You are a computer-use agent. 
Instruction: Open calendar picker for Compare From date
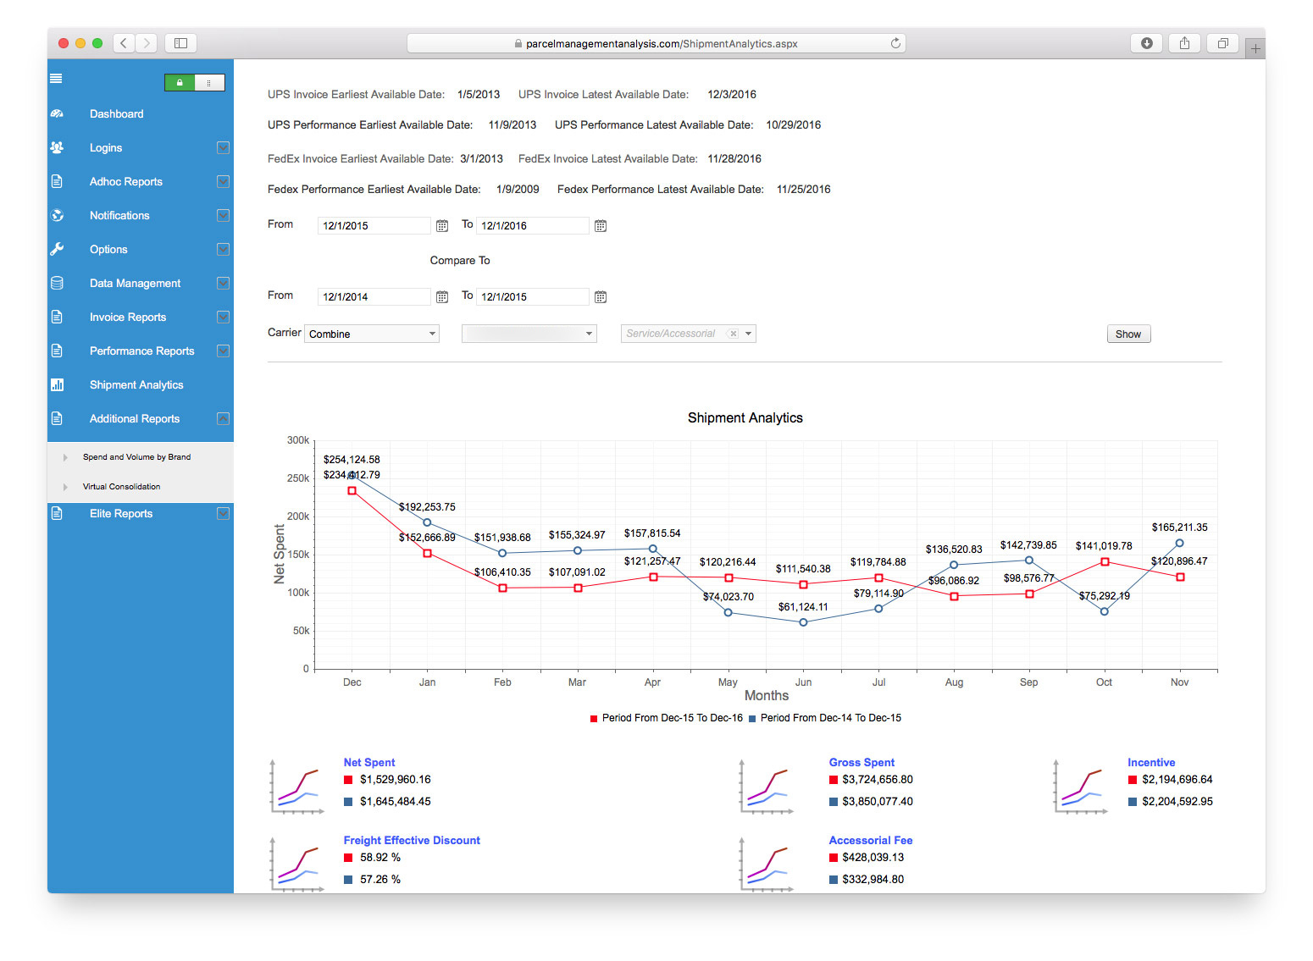click(x=442, y=297)
